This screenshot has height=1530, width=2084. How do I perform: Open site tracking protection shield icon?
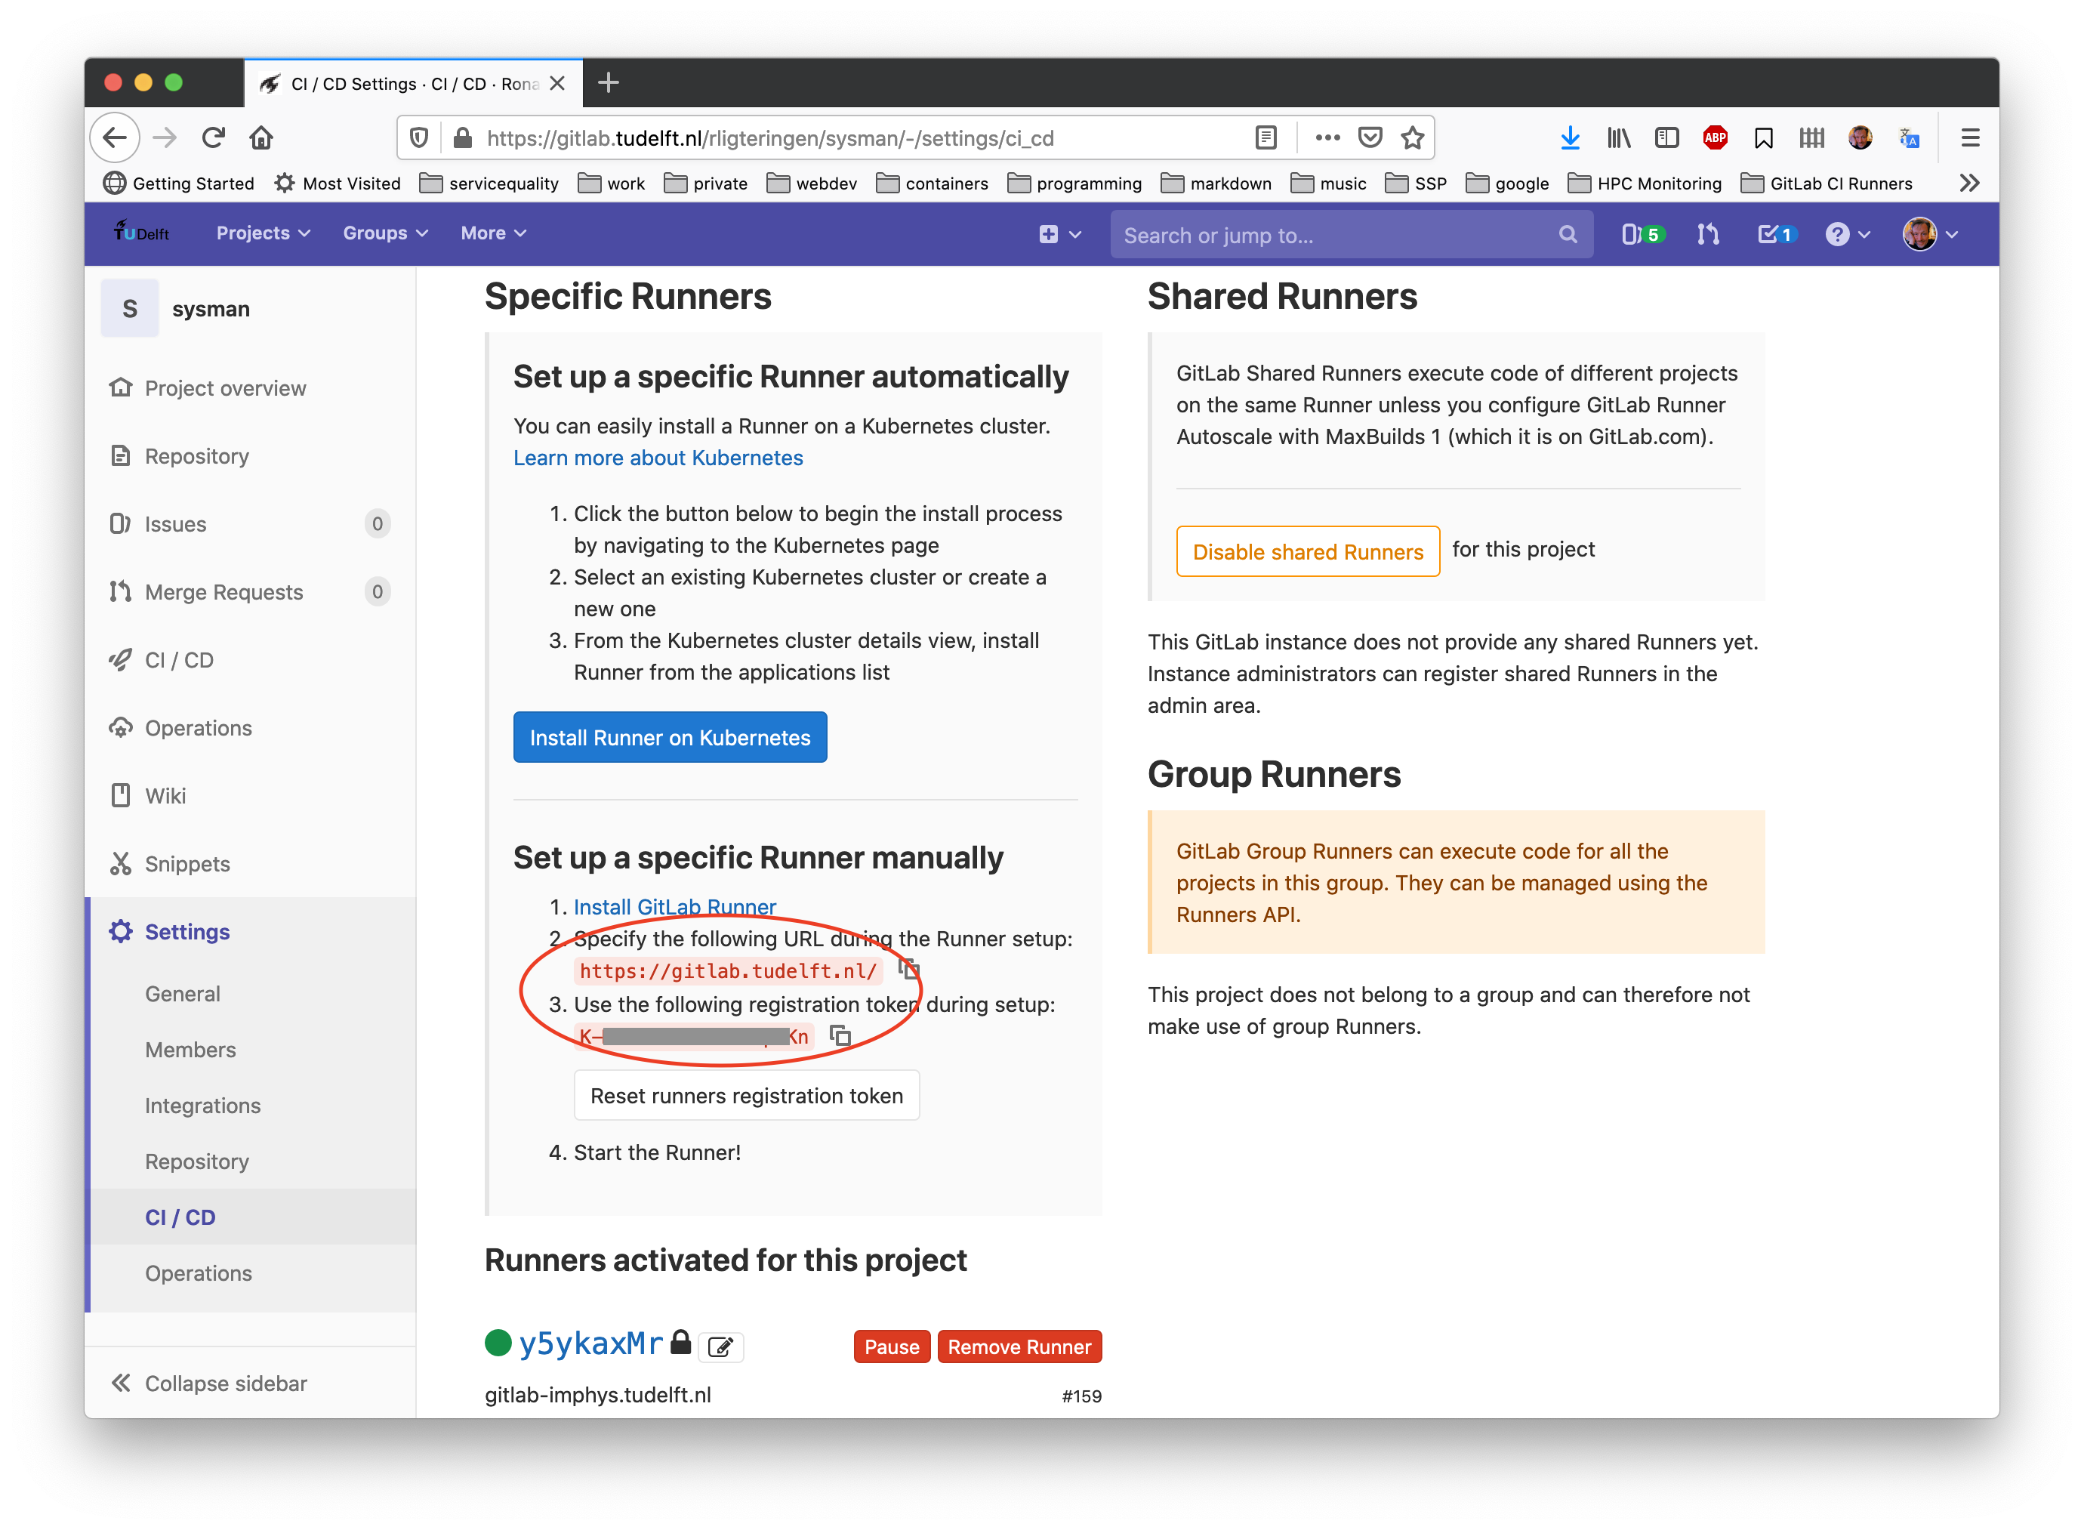[418, 138]
